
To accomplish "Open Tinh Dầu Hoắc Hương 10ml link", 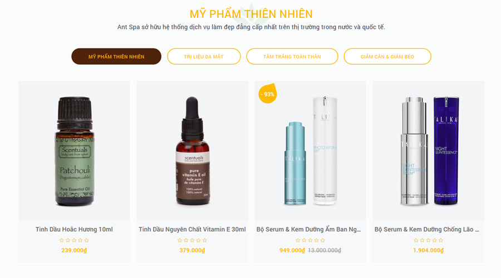I will 74,229.
